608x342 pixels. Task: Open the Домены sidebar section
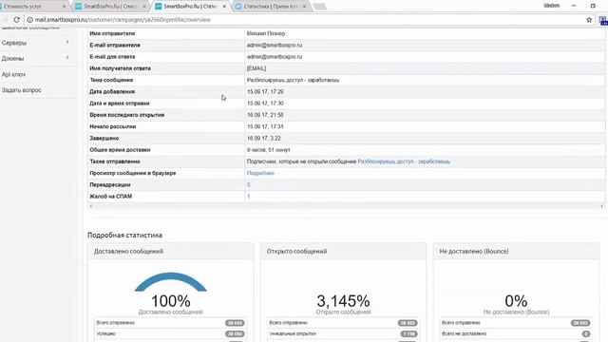click(x=12, y=59)
